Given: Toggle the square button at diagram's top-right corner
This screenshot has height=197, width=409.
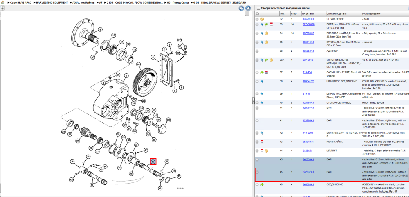Looking at the screenshot, I should 247,14.
